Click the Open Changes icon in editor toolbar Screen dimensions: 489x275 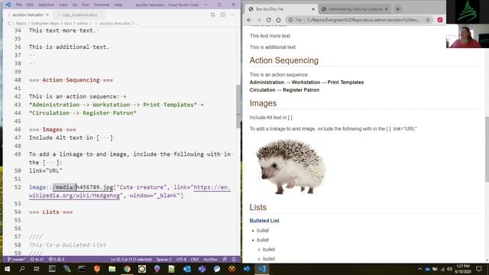pyautogui.click(x=212, y=15)
